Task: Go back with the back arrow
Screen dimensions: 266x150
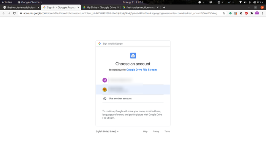Action: click(x=4, y=13)
